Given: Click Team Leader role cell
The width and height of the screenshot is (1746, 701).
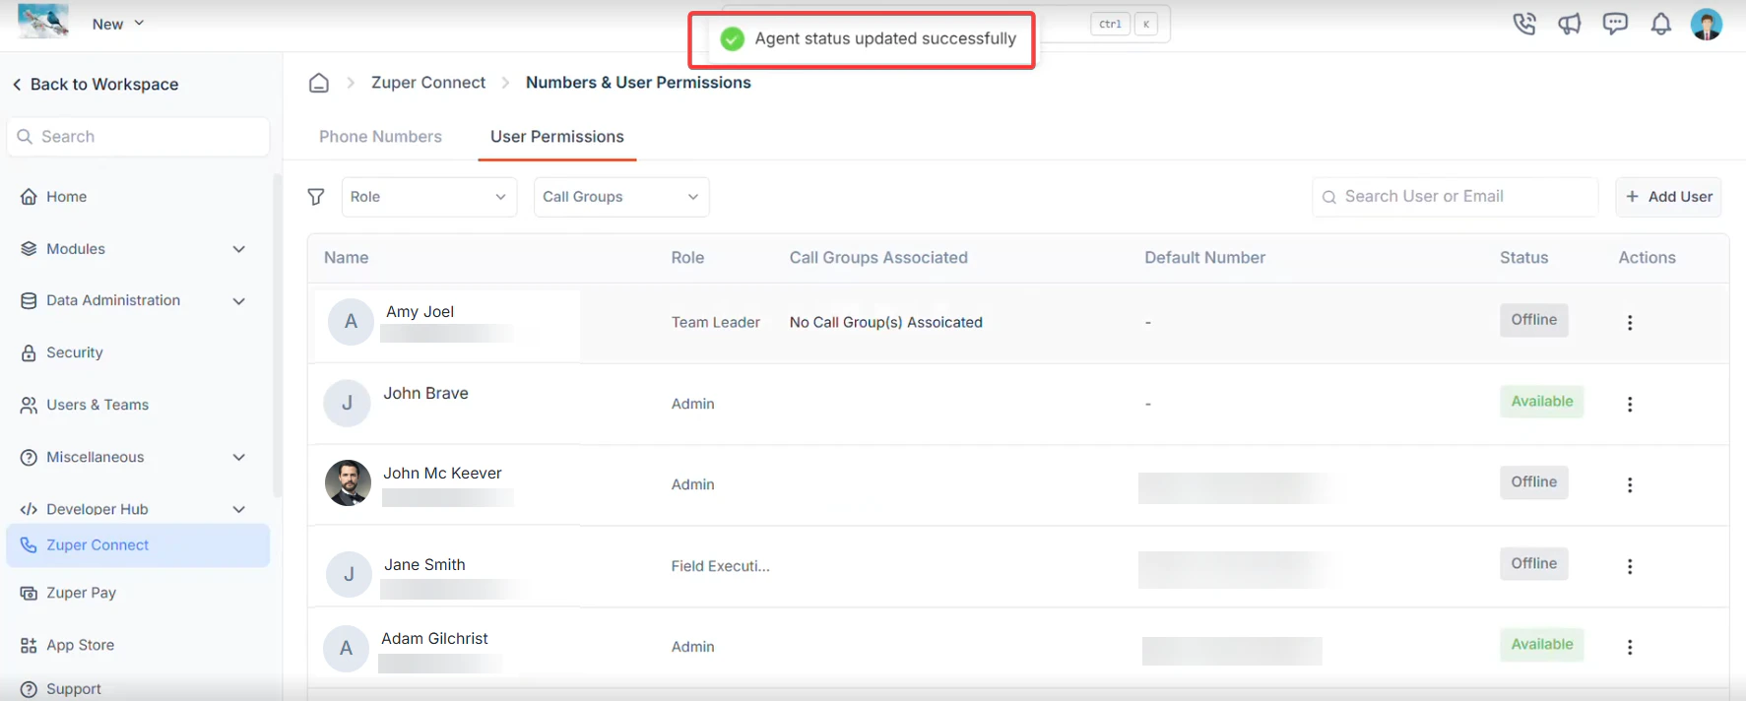Looking at the screenshot, I should pos(716,323).
